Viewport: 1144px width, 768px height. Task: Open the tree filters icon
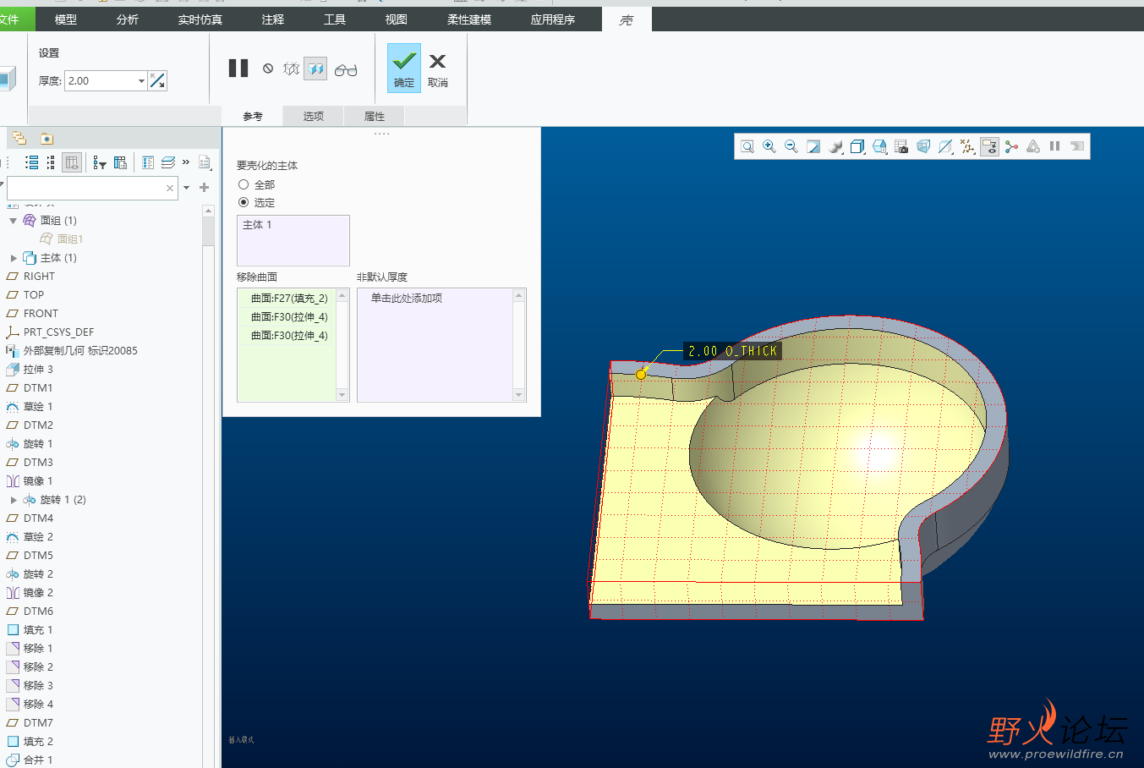[x=100, y=162]
